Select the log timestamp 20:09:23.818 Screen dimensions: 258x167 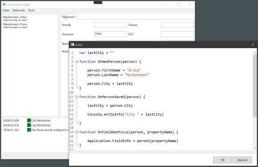coord(11,125)
